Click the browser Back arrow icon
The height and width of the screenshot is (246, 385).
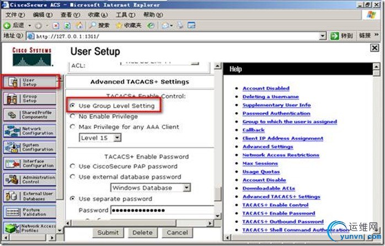click(x=7, y=25)
